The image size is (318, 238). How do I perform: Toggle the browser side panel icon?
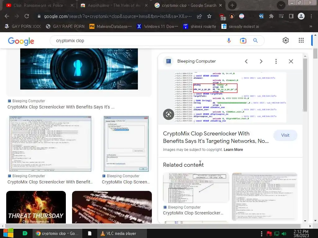coord(291,16)
